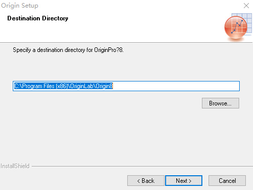Cancel the Origin installation
This screenshot has height=190, width=253.
pos(227,181)
